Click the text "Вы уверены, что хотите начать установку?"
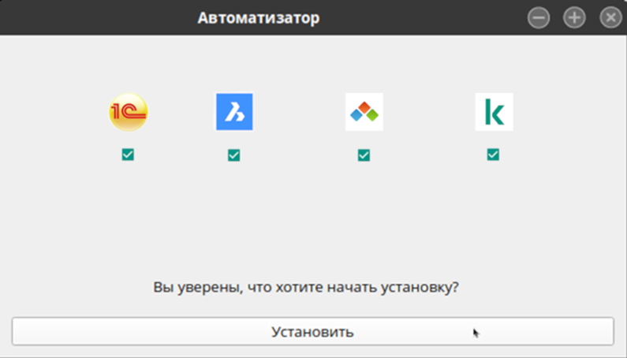The height and width of the screenshot is (358, 627). pyautogui.click(x=306, y=287)
